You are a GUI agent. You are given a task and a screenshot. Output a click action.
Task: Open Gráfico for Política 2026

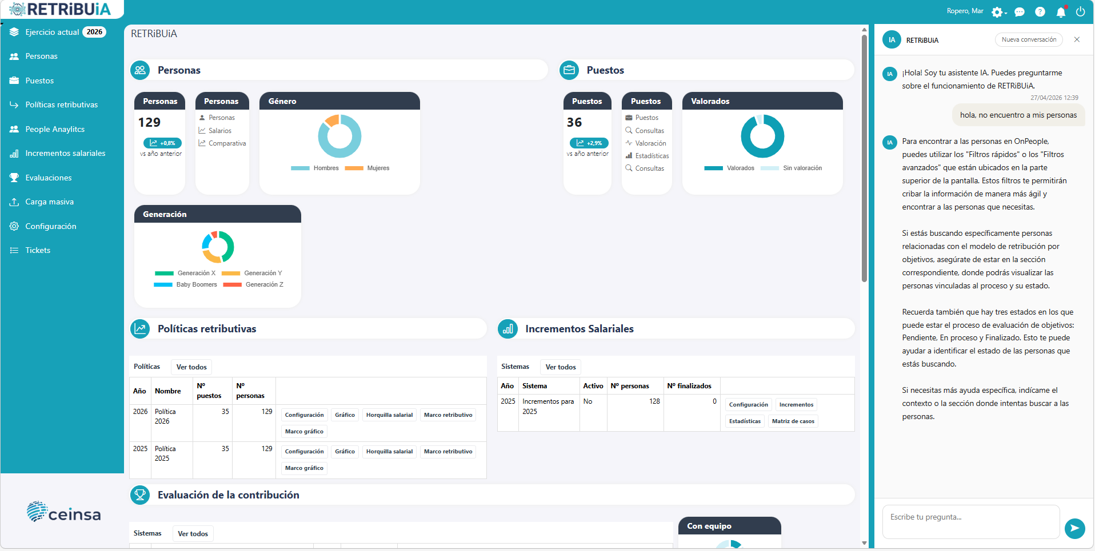[x=345, y=415]
